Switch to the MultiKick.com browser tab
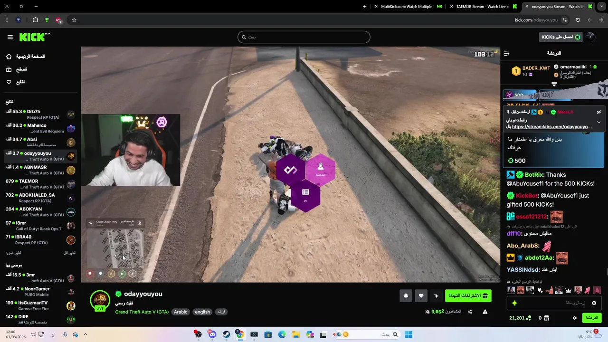This screenshot has height=342, width=608. (x=408, y=7)
